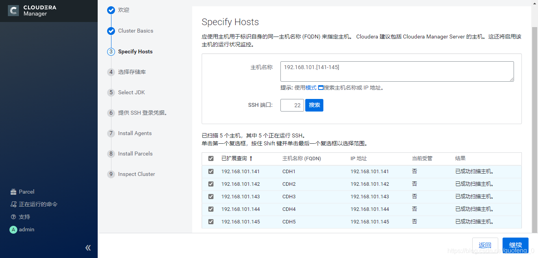Select the CDH4 hostname cell

[289, 209]
